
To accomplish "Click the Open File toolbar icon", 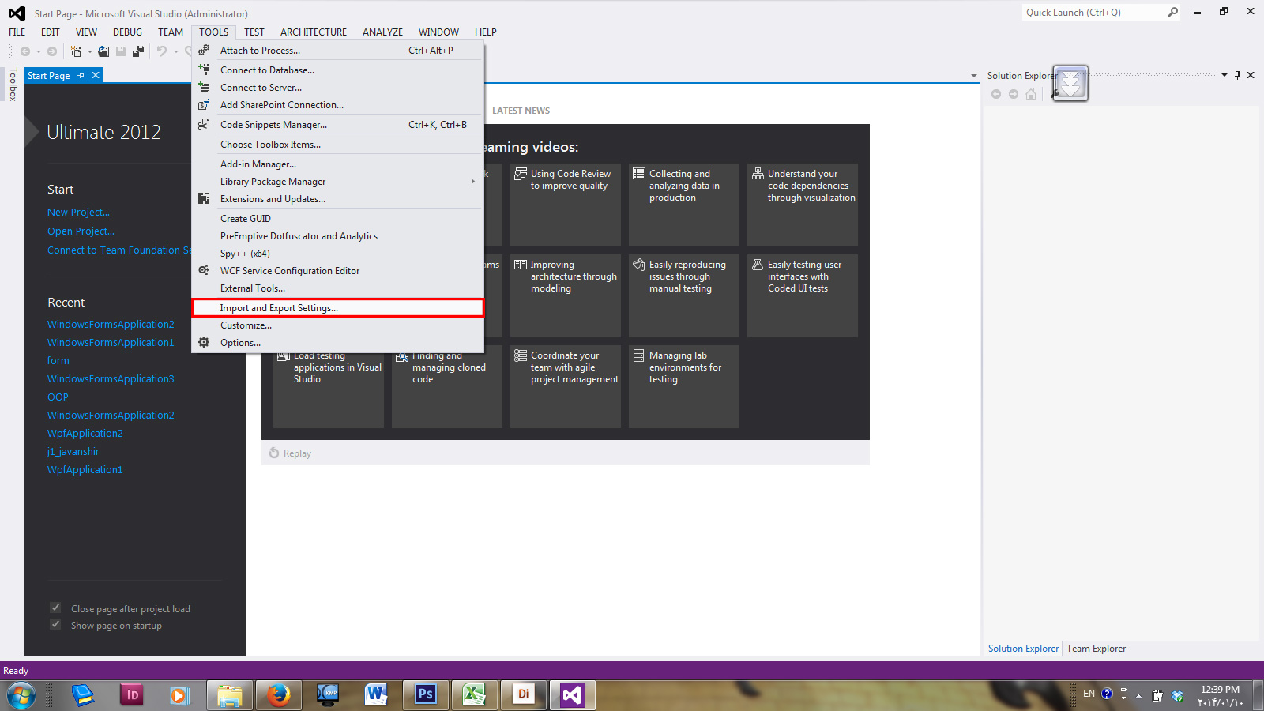I will pyautogui.click(x=103, y=51).
